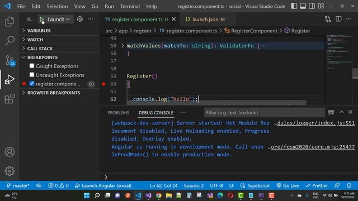
Task: Toggle primary side bar layout icon
Action: [294, 6]
